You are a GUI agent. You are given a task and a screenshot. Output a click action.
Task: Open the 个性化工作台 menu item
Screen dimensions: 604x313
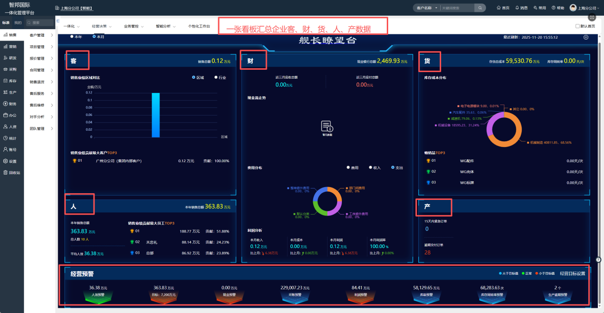coord(199,26)
